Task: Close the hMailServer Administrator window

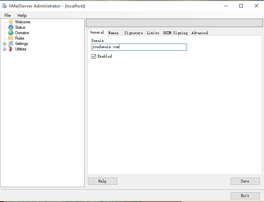Action: point(257,6)
